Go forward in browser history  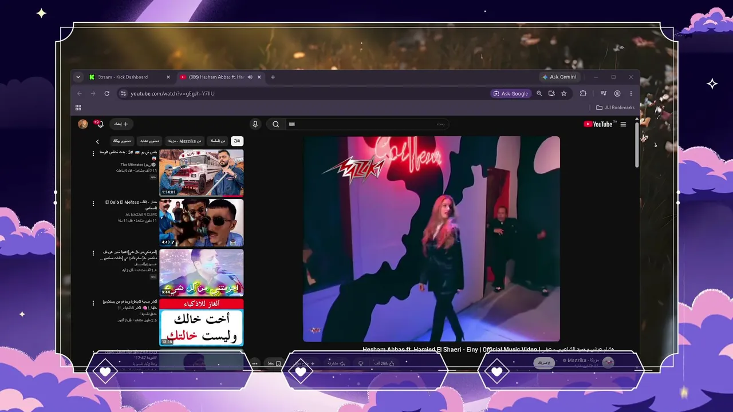coord(93,93)
